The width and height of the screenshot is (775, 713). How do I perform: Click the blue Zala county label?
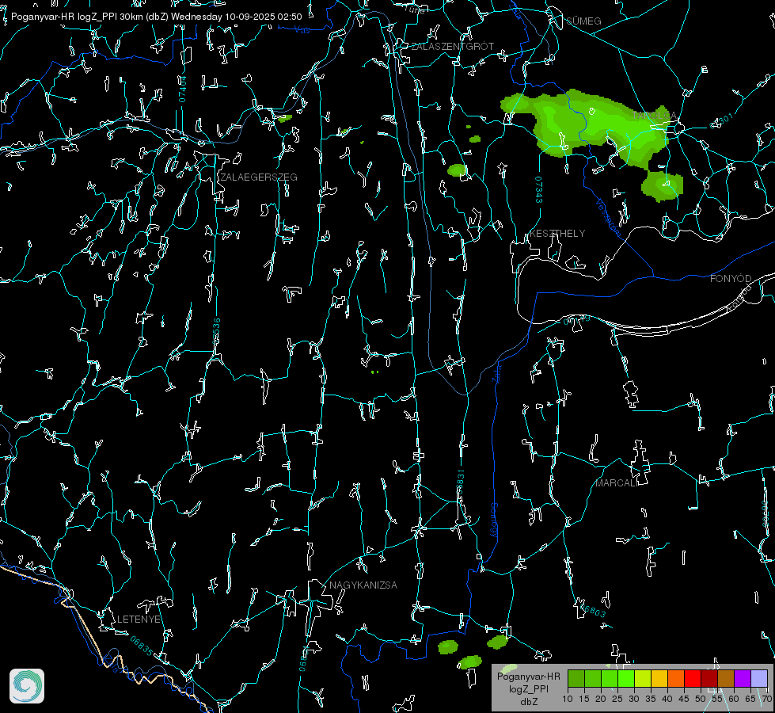tap(496, 373)
